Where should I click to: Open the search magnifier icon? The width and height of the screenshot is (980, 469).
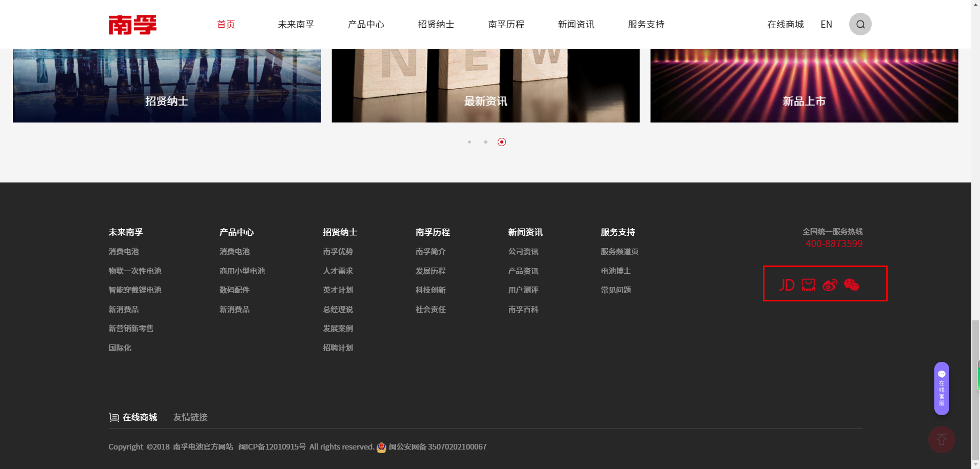point(859,24)
